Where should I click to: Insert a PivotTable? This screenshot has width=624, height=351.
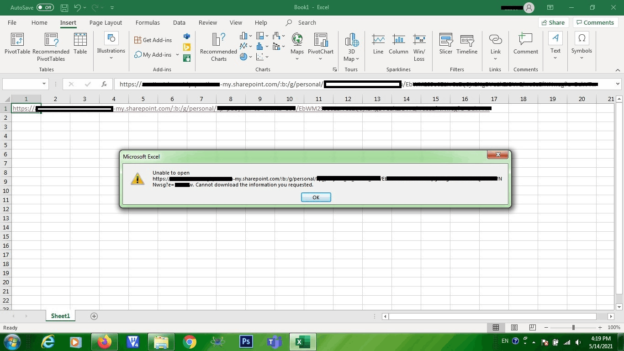[x=17, y=44]
